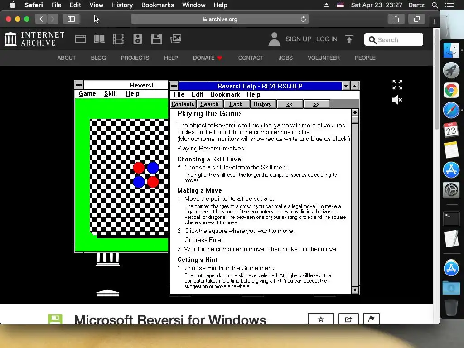Open the Internet Archive web section icon
This screenshot has width=464, height=348.
[81, 39]
